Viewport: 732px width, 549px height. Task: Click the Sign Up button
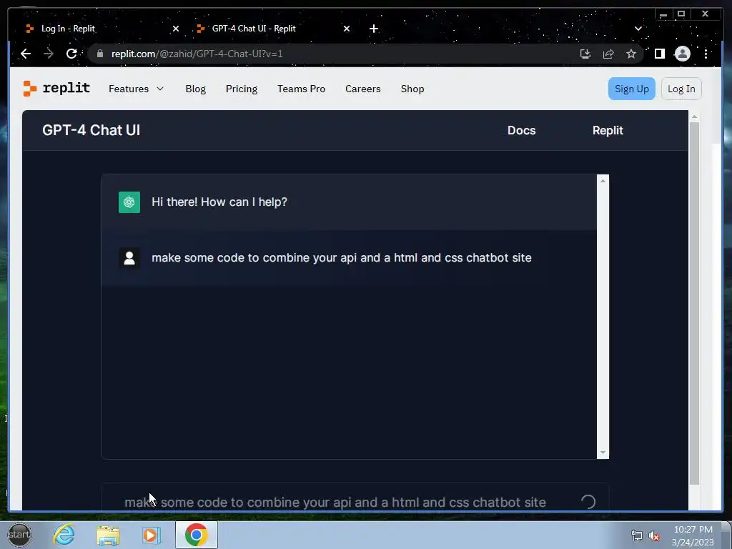(x=632, y=89)
